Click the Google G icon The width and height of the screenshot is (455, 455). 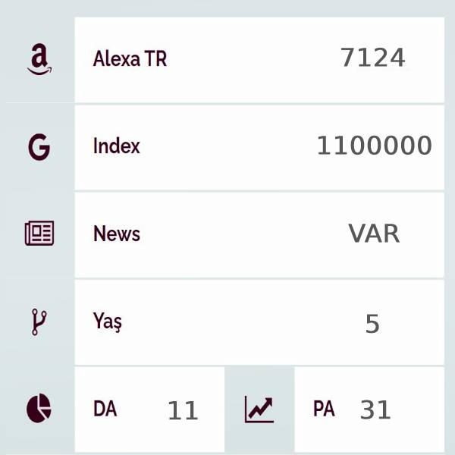[x=39, y=147]
